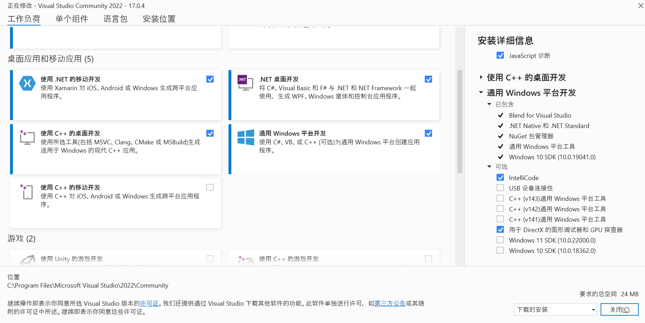Check 使用 Unity 的游戏开发 workload
Viewport: 645px width, 323px height.
tap(210, 259)
